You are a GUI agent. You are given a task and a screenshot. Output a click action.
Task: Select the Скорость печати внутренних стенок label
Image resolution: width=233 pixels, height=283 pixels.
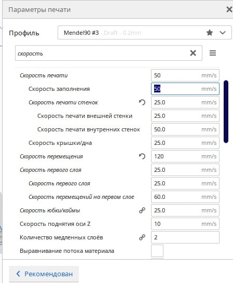click(x=89, y=129)
